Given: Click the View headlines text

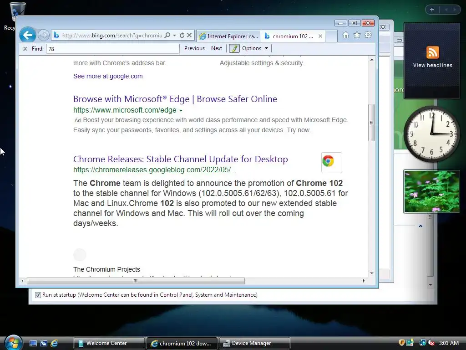Looking at the screenshot, I should pyautogui.click(x=432, y=65).
